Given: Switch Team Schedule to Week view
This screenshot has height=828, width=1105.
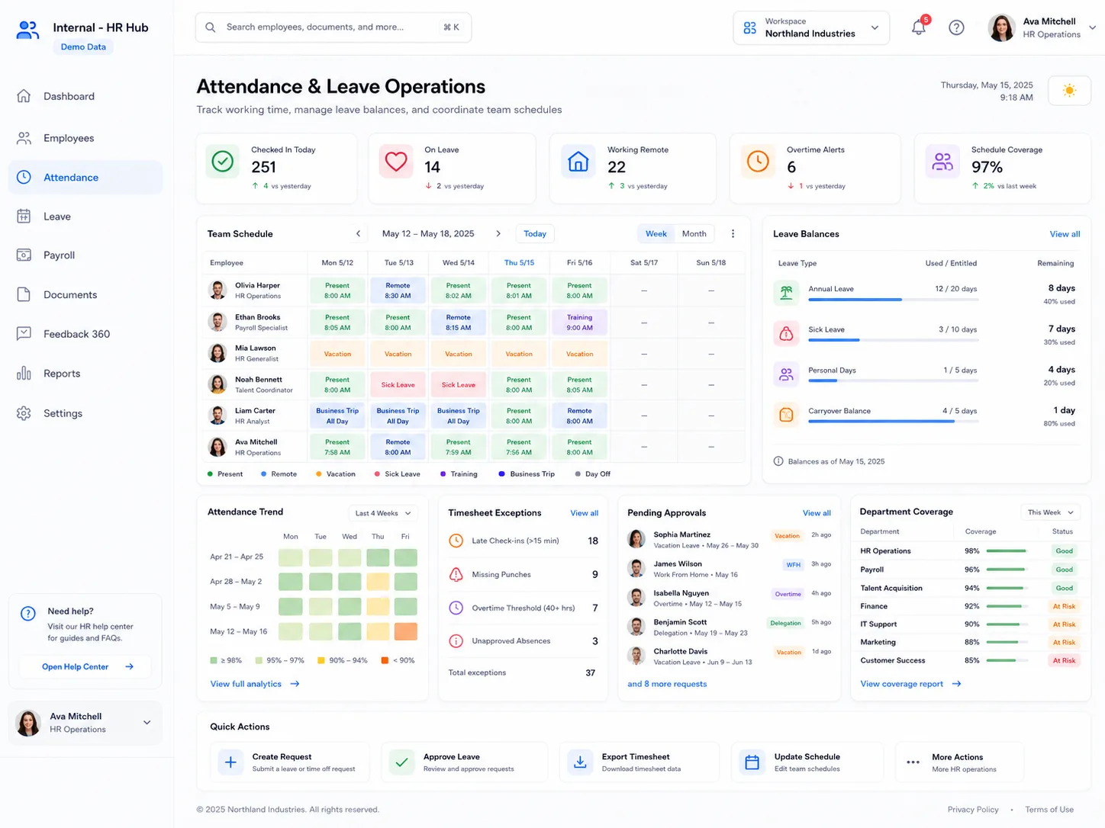Looking at the screenshot, I should 656,234.
